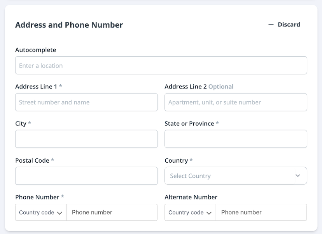
Task: Focus the State or Province field
Action: pyautogui.click(x=236, y=139)
